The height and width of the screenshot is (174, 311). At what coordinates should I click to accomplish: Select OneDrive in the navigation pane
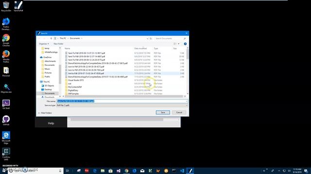coord(47,58)
